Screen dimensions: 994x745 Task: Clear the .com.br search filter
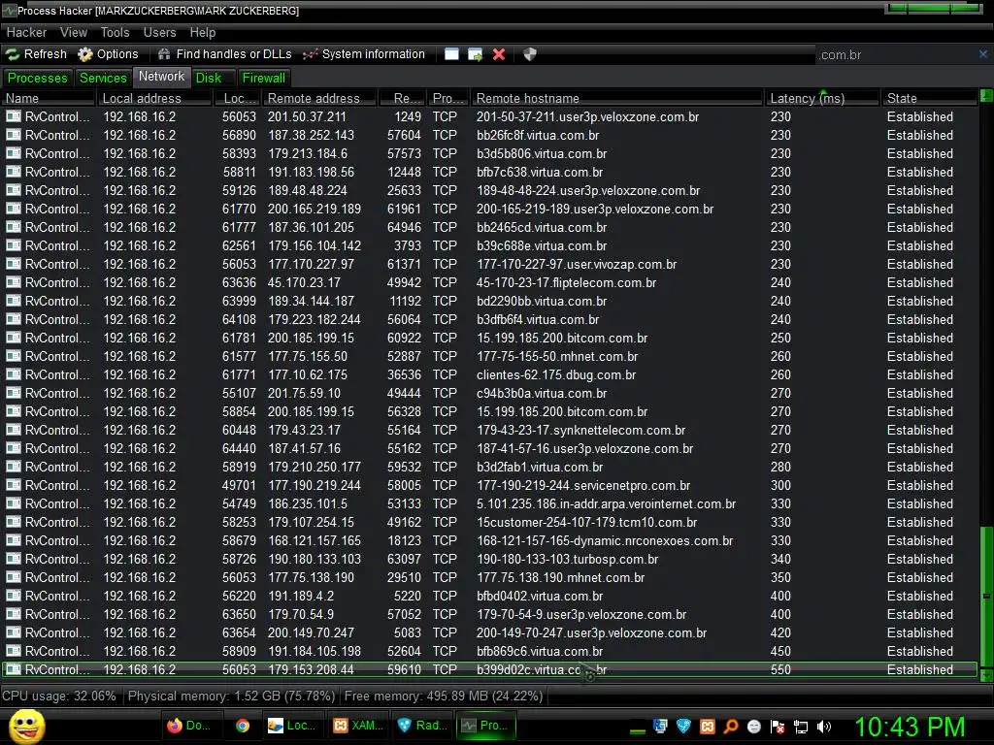[x=983, y=54]
